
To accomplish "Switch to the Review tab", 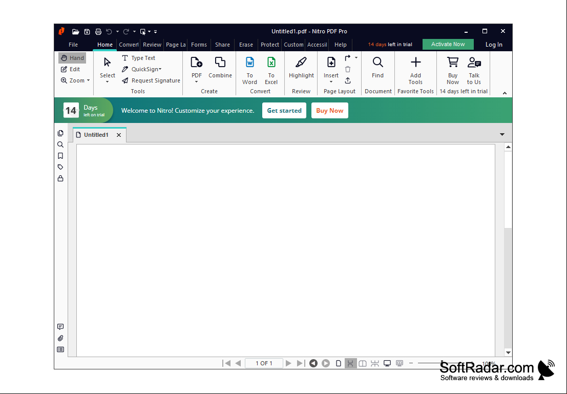I will pyautogui.click(x=152, y=45).
